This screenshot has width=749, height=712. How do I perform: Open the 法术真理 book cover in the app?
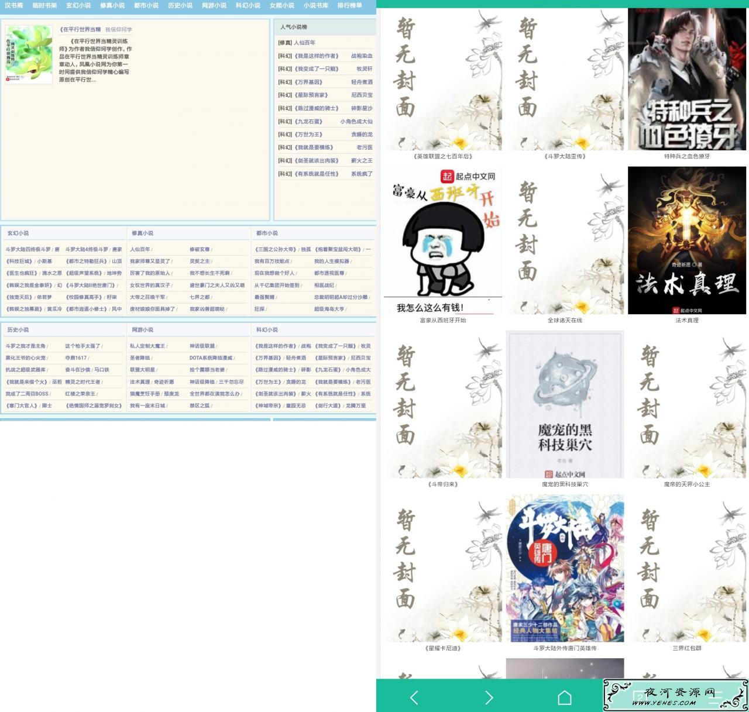(687, 240)
